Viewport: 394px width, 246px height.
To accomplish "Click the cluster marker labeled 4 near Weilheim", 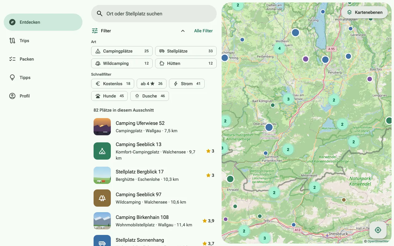I will pyautogui.click(x=279, y=48).
